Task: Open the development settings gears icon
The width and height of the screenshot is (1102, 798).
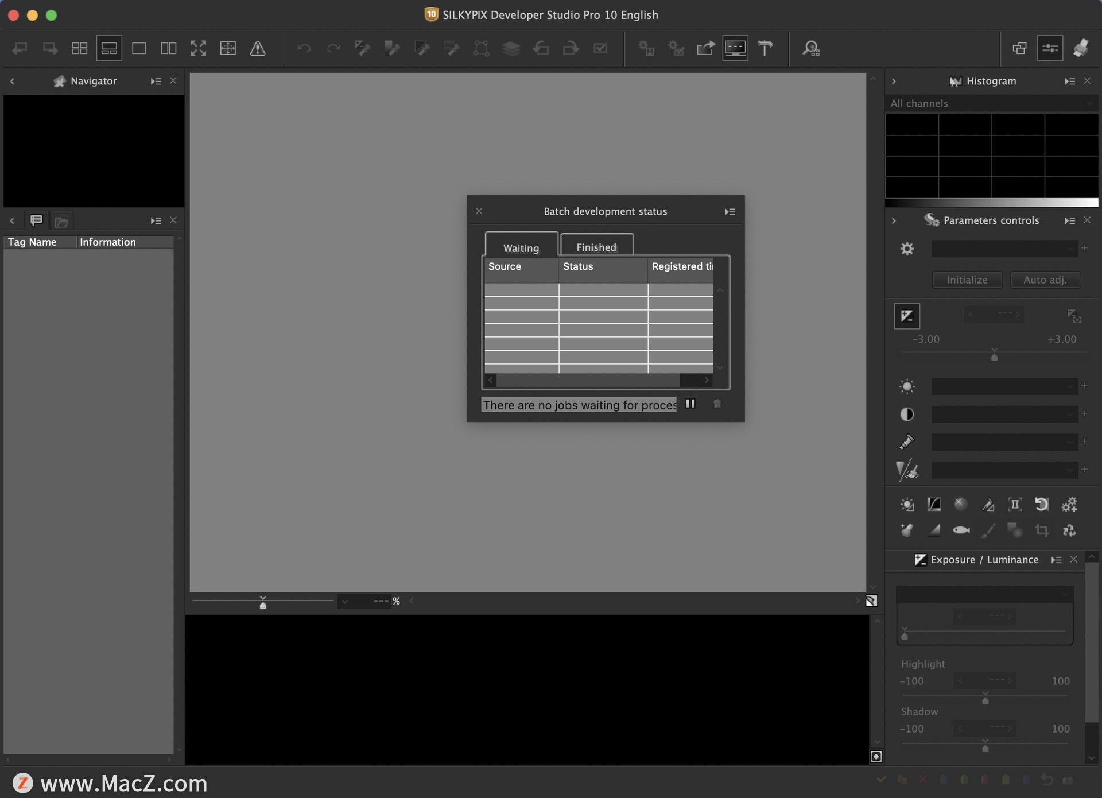Action: pyautogui.click(x=1069, y=505)
